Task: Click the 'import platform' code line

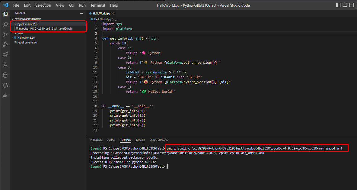Action: 117,29
